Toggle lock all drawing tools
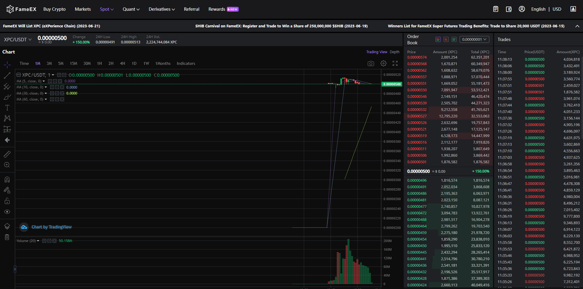This screenshot has height=289, width=583. [7, 201]
